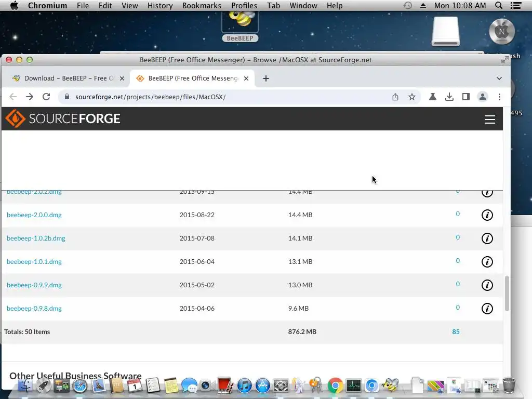Download beebeep-1.0.2b.dmg

(x=36, y=238)
